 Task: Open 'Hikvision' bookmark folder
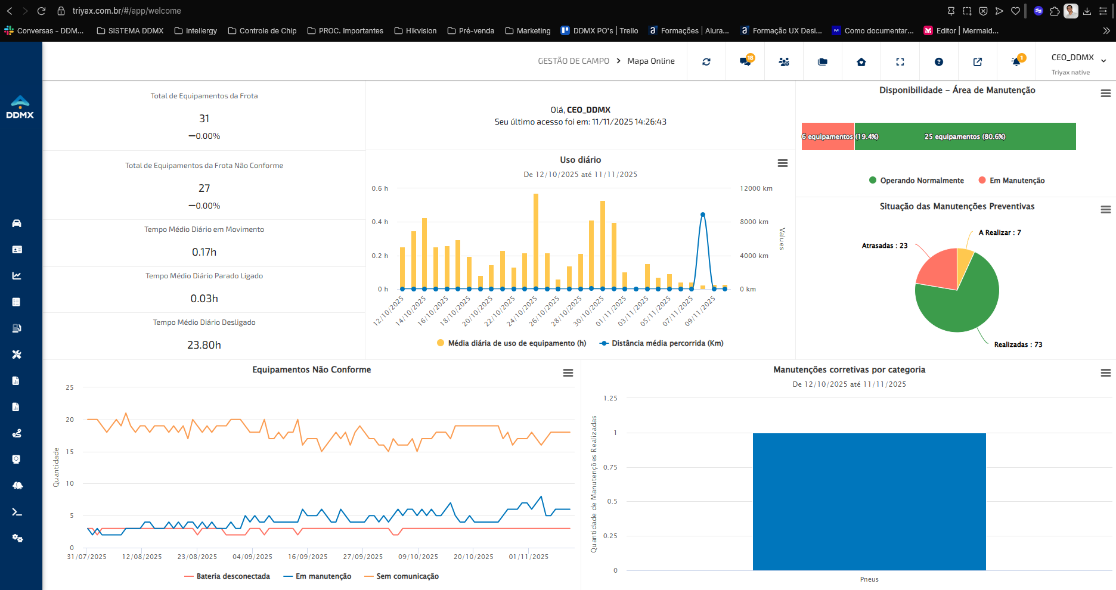click(416, 30)
